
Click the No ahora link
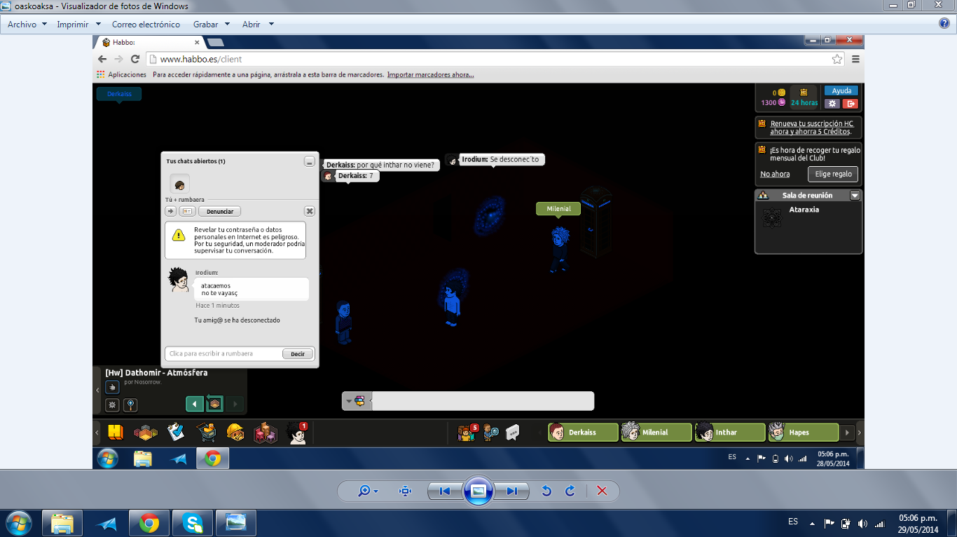(x=775, y=174)
